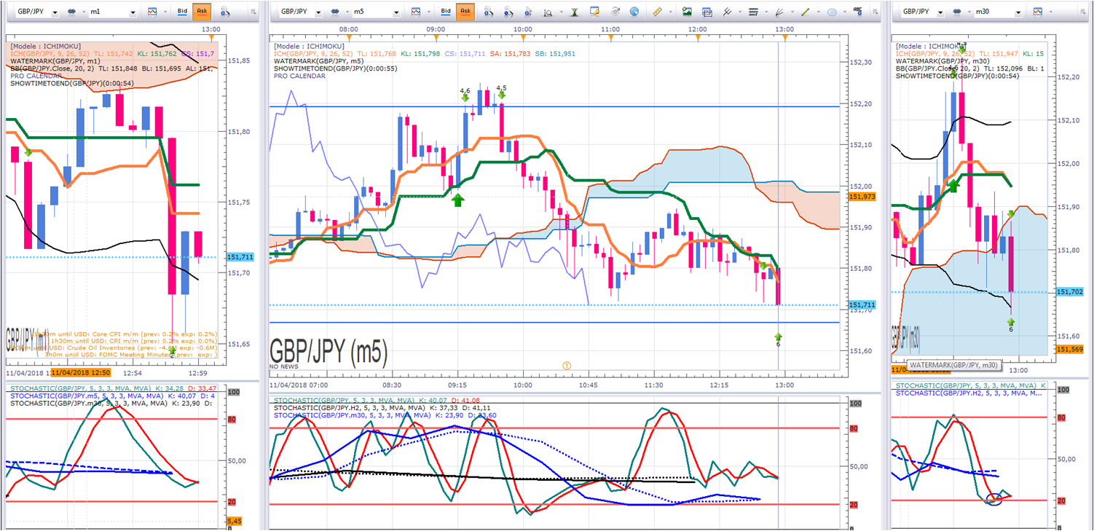Click the chart window image icon

tap(707, 12)
